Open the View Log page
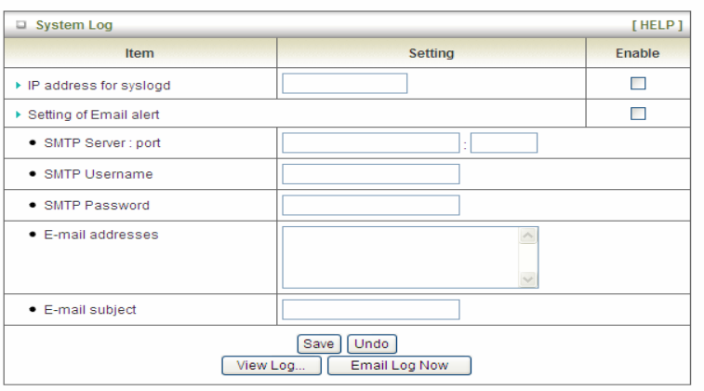This screenshot has height=391, width=704. (x=271, y=365)
